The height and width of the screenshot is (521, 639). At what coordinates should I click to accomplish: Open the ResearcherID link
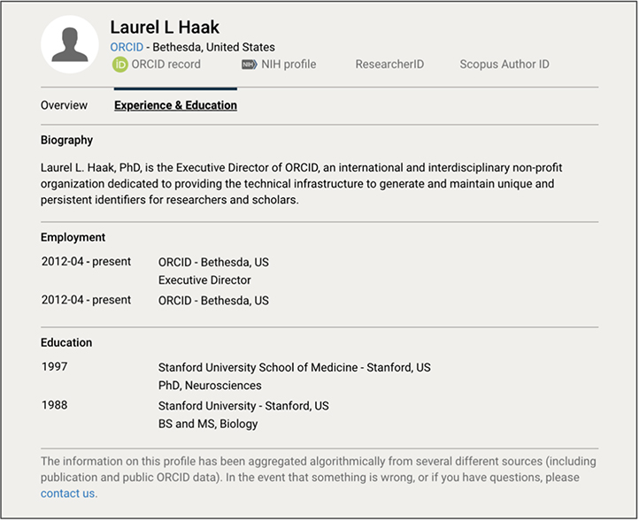(x=390, y=65)
